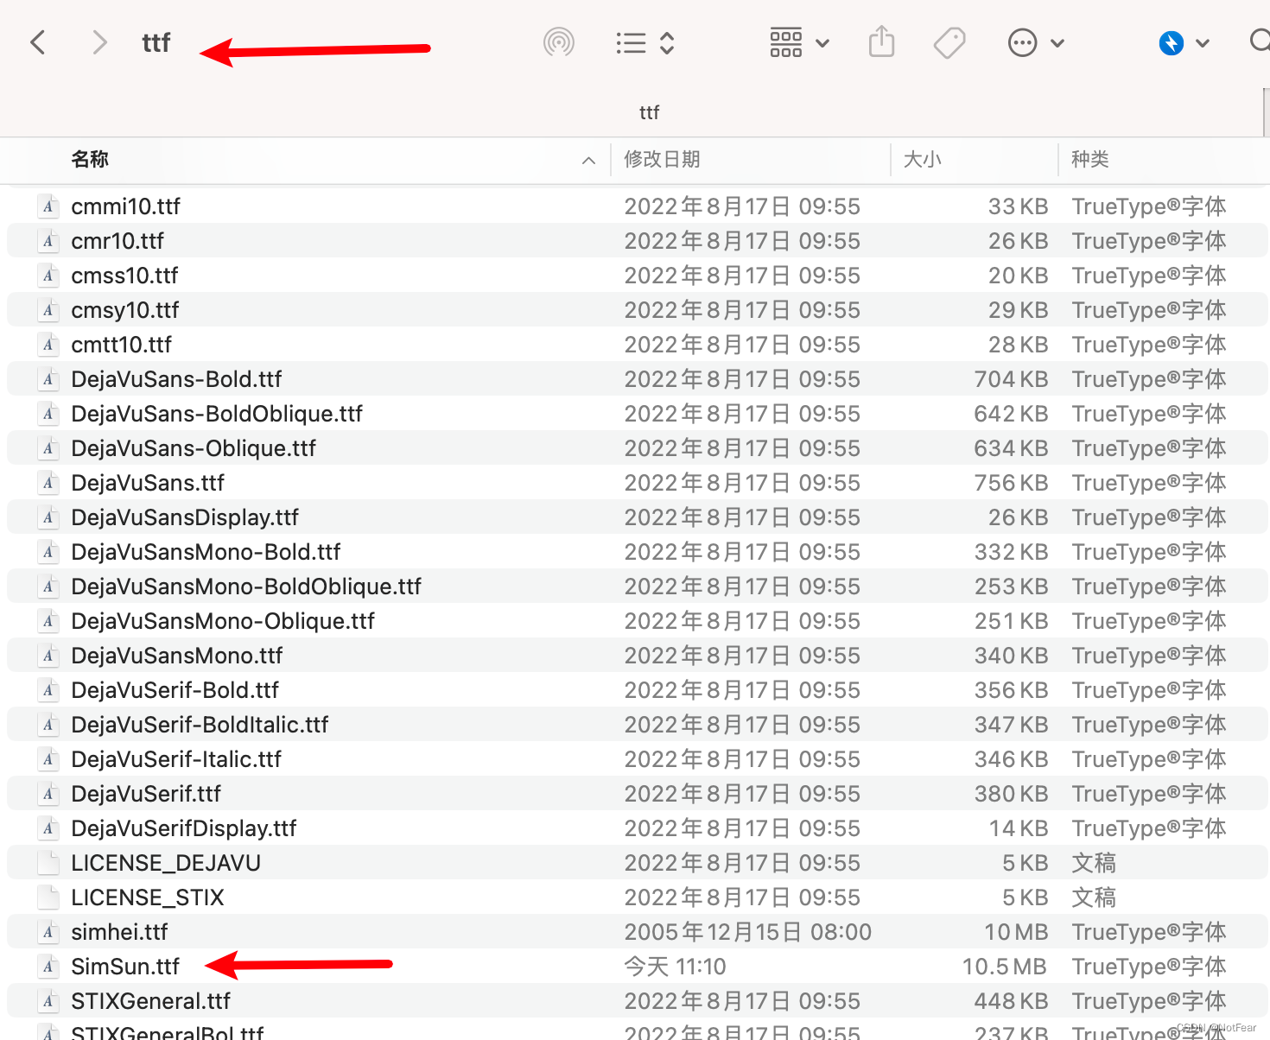Click the font icon for DejaVuSans-Bold.ttf
Screen dimensions: 1270x1040
pyautogui.click(x=48, y=379)
